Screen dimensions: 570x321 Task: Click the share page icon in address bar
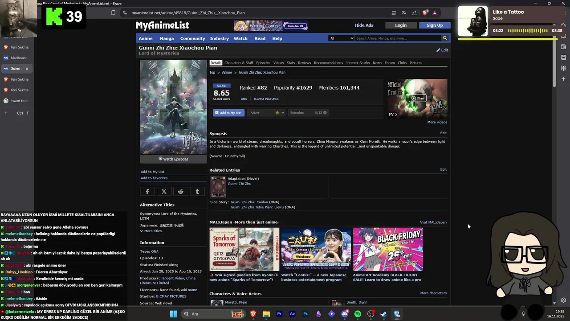coord(414,13)
